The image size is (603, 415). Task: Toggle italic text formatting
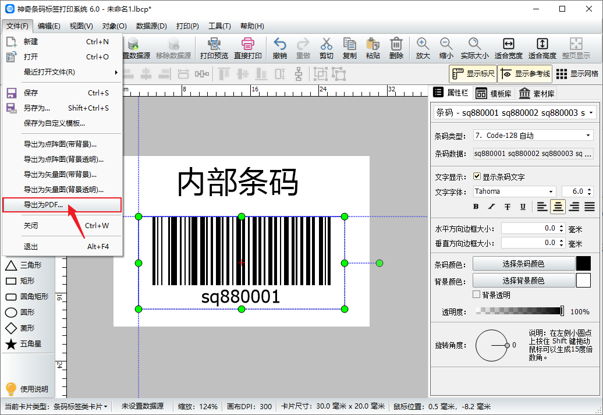point(491,207)
